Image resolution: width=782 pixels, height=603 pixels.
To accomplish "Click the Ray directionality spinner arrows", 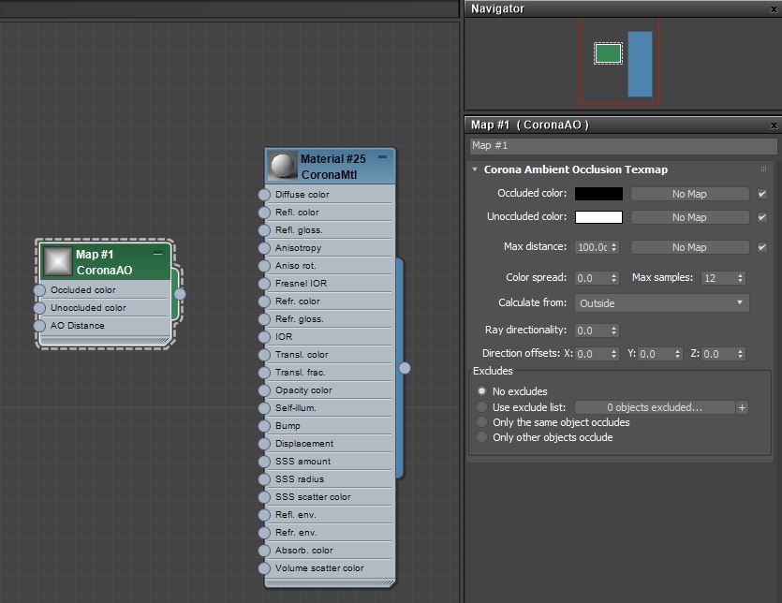I will pos(614,331).
